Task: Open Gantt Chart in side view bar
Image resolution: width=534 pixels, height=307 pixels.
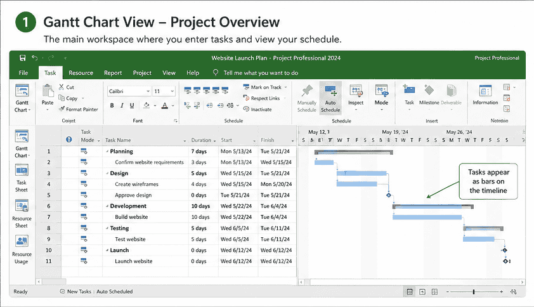Action: click(22, 144)
